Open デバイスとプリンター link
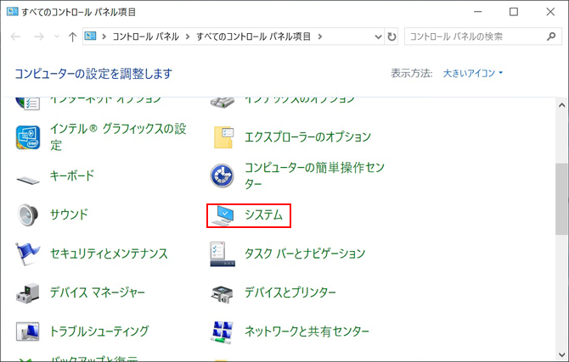The width and height of the screenshot is (569, 362). coord(290,292)
